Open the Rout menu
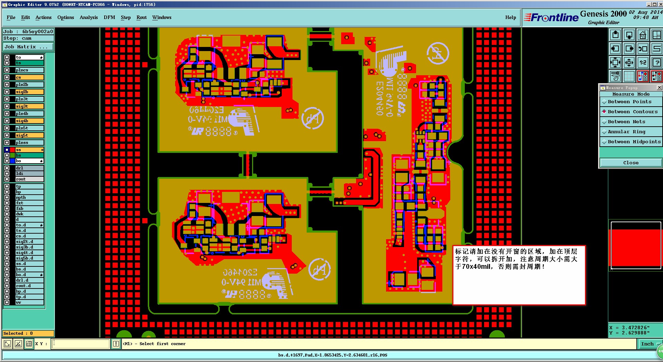 142,18
